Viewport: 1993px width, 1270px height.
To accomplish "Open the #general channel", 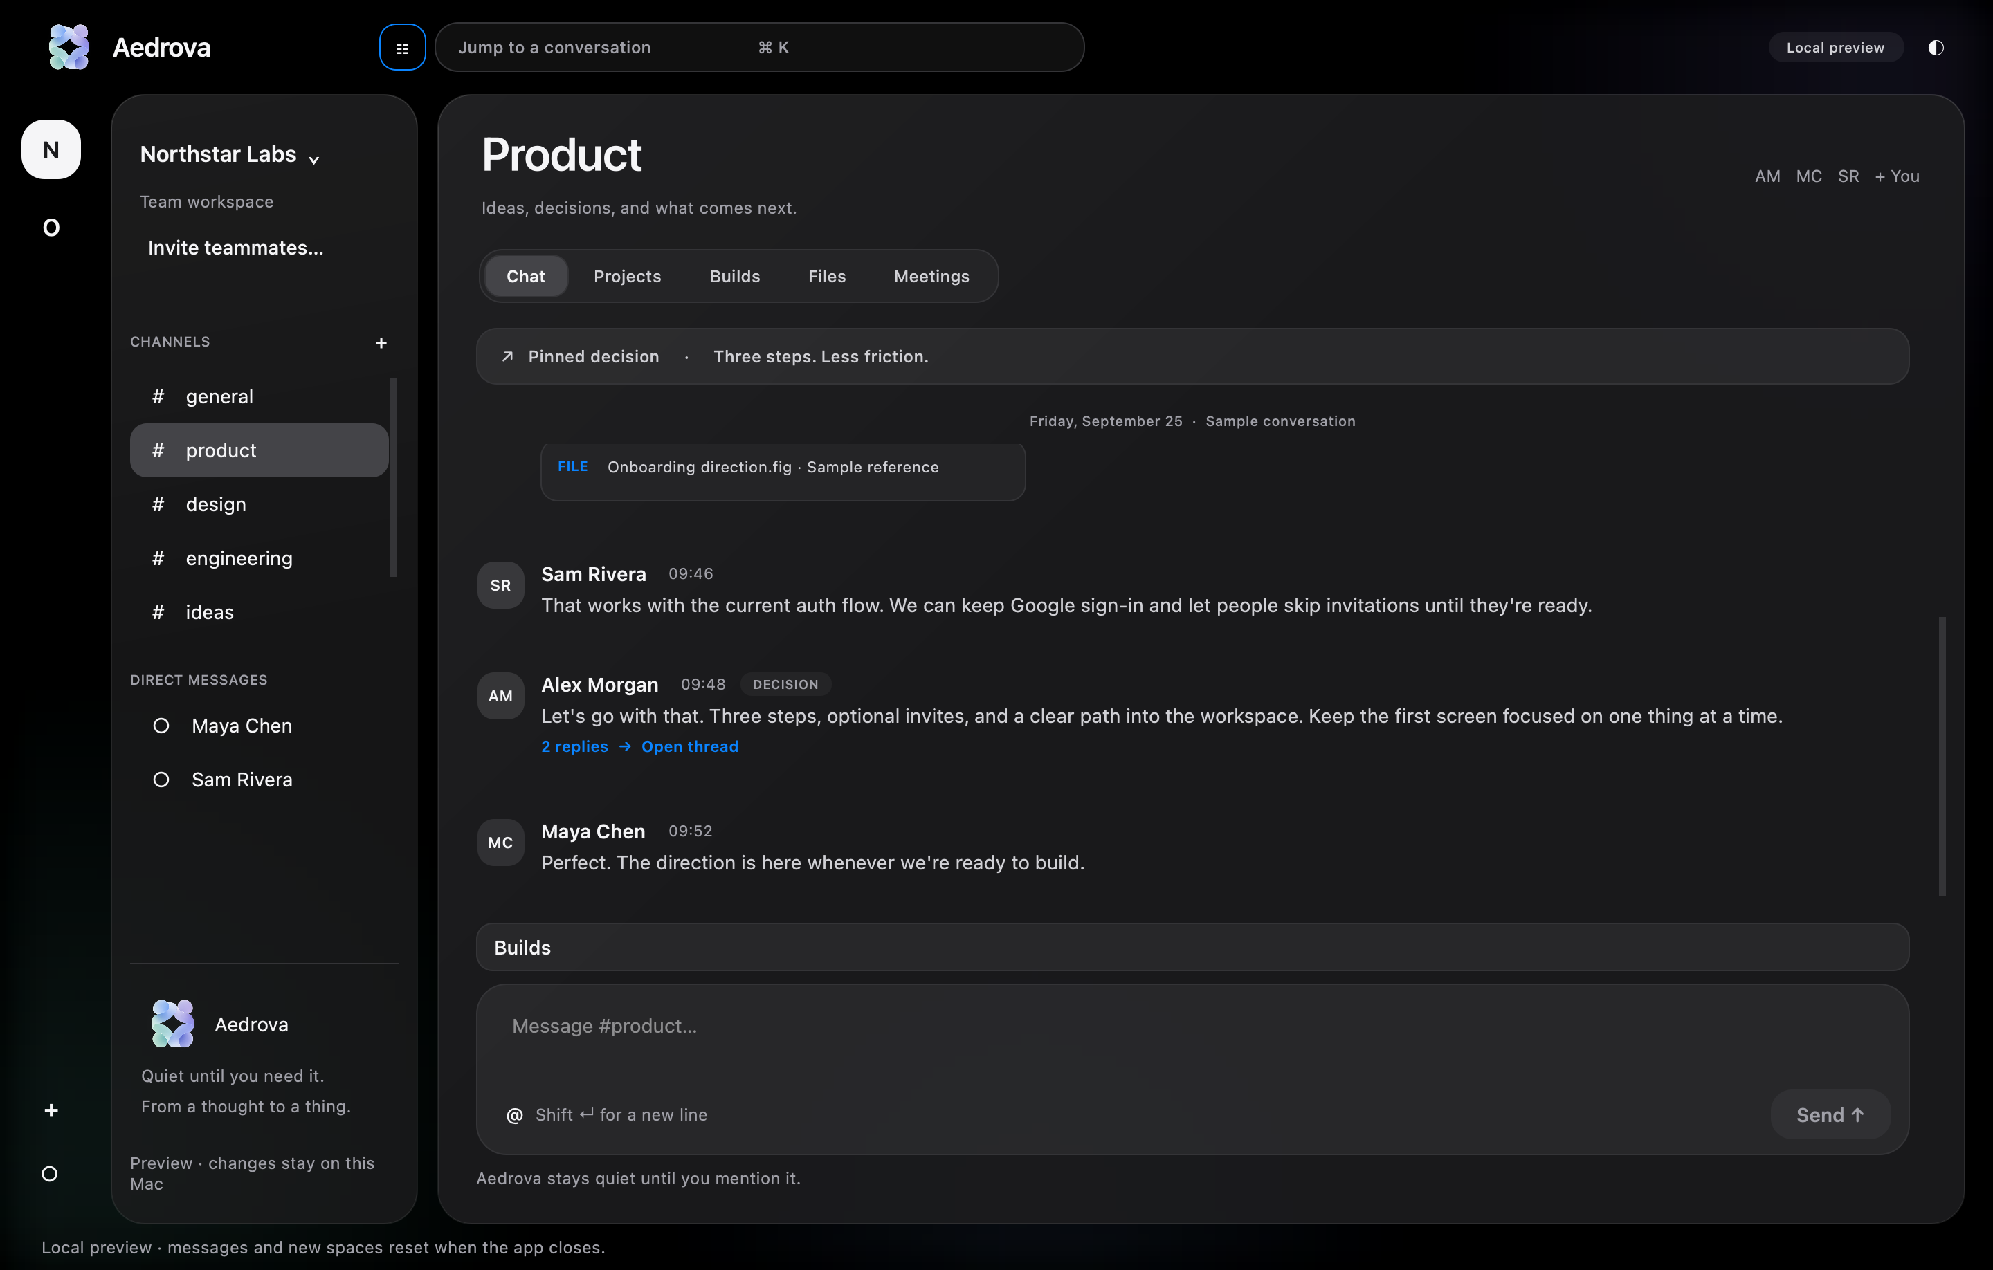I will coord(259,396).
